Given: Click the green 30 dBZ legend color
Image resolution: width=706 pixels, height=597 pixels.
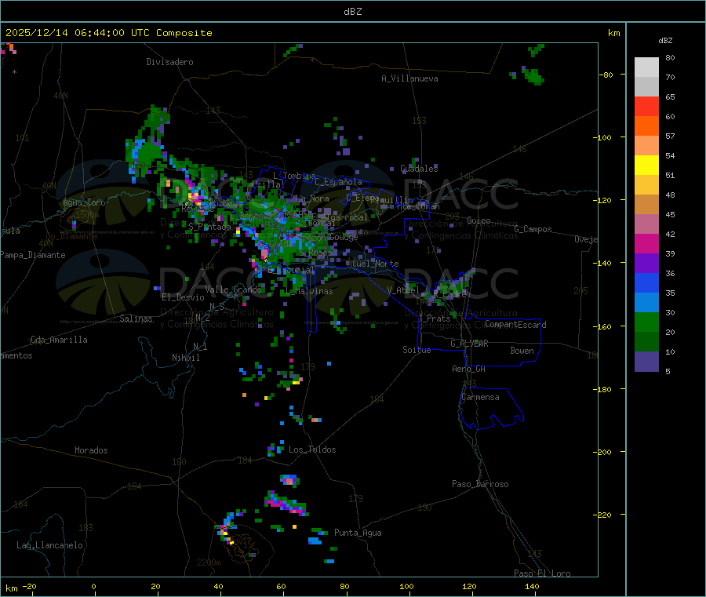Looking at the screenshot, I should (x=646, y=322).
